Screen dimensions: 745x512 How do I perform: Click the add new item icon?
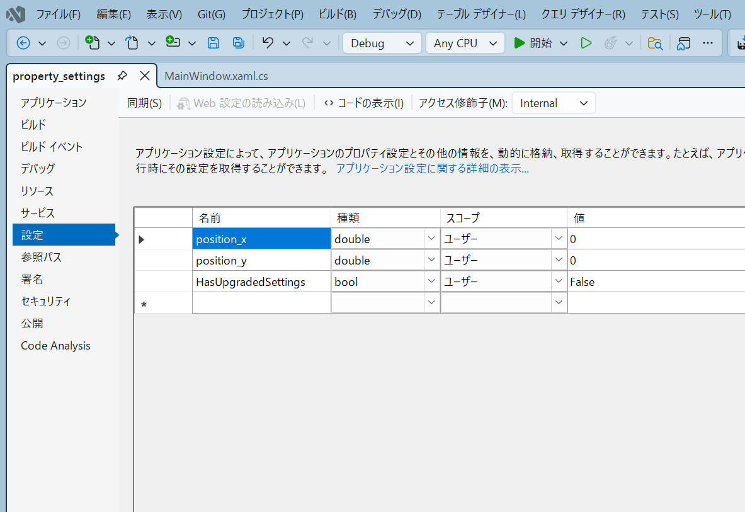click(x=173, y=42)
